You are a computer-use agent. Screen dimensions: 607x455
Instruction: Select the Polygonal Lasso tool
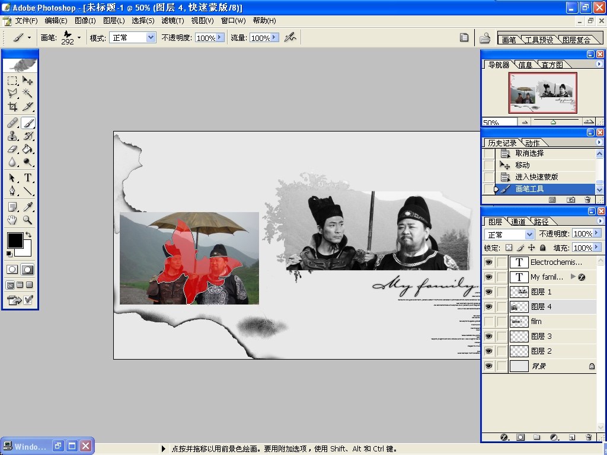12,93
